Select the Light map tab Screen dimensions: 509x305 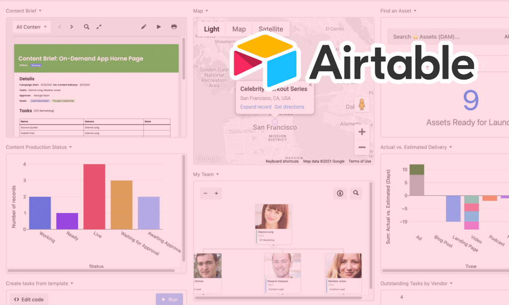(211, 29)
